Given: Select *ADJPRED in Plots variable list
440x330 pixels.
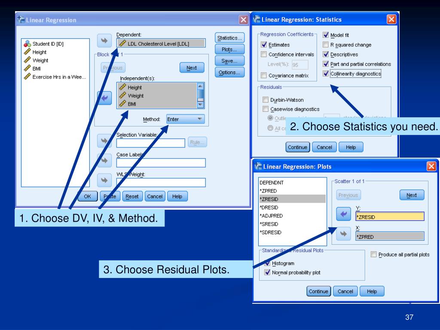Looking at the screenshot, I should 292,216.
